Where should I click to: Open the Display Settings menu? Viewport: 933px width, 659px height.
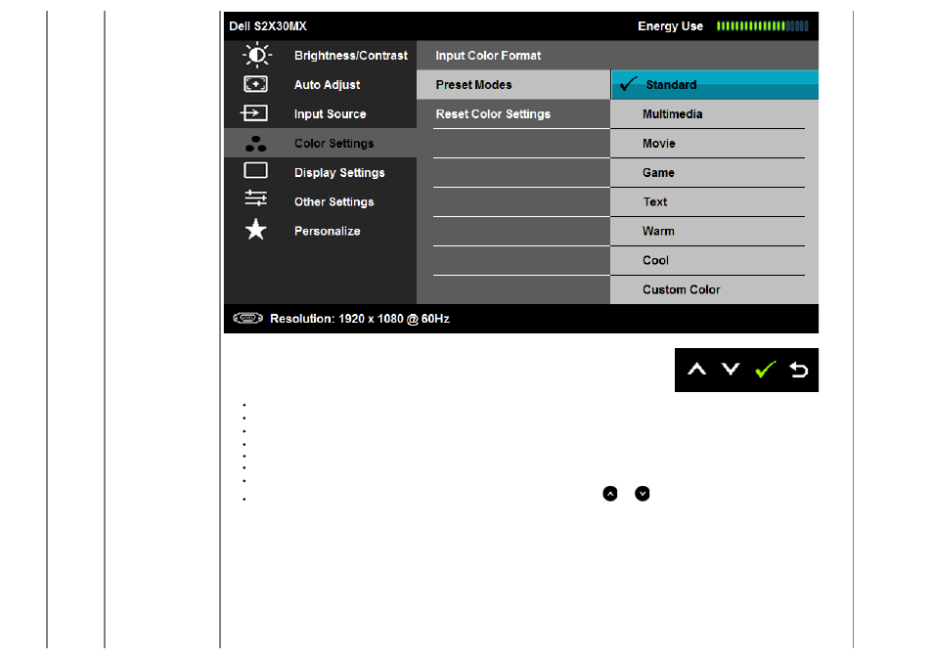coord(320,172)
